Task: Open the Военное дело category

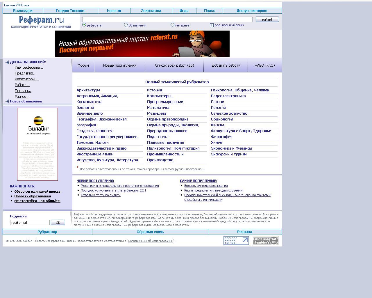Action: [90, 113]
